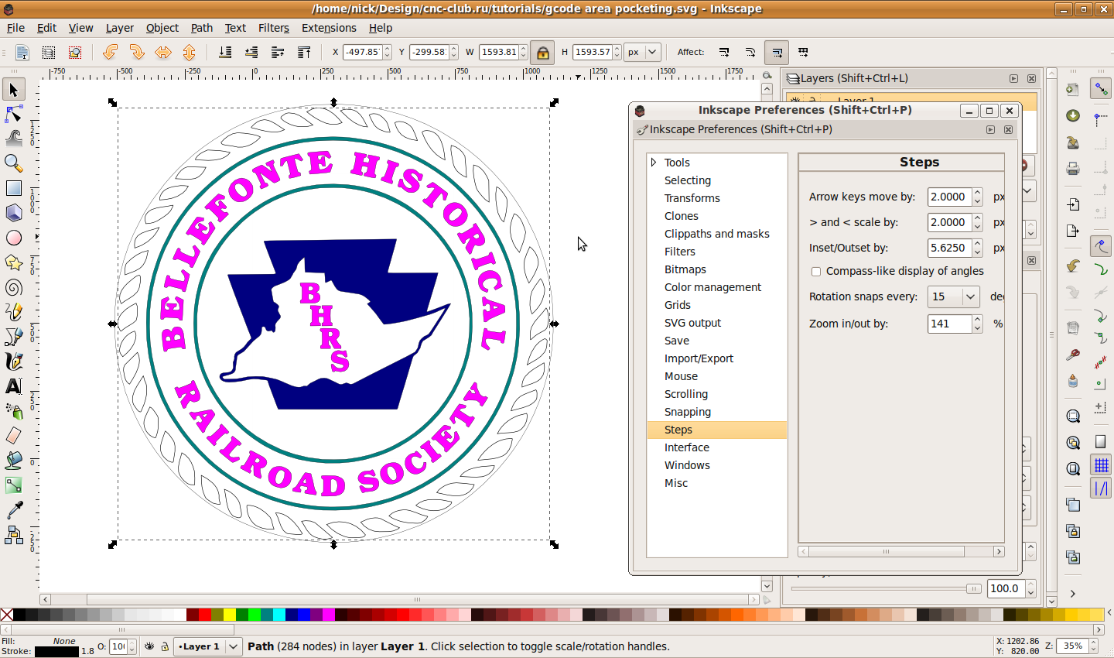Viewport: 1114px width, 658px height.
Task: Select the Star polygon tool
Action: tap(13, 262)
